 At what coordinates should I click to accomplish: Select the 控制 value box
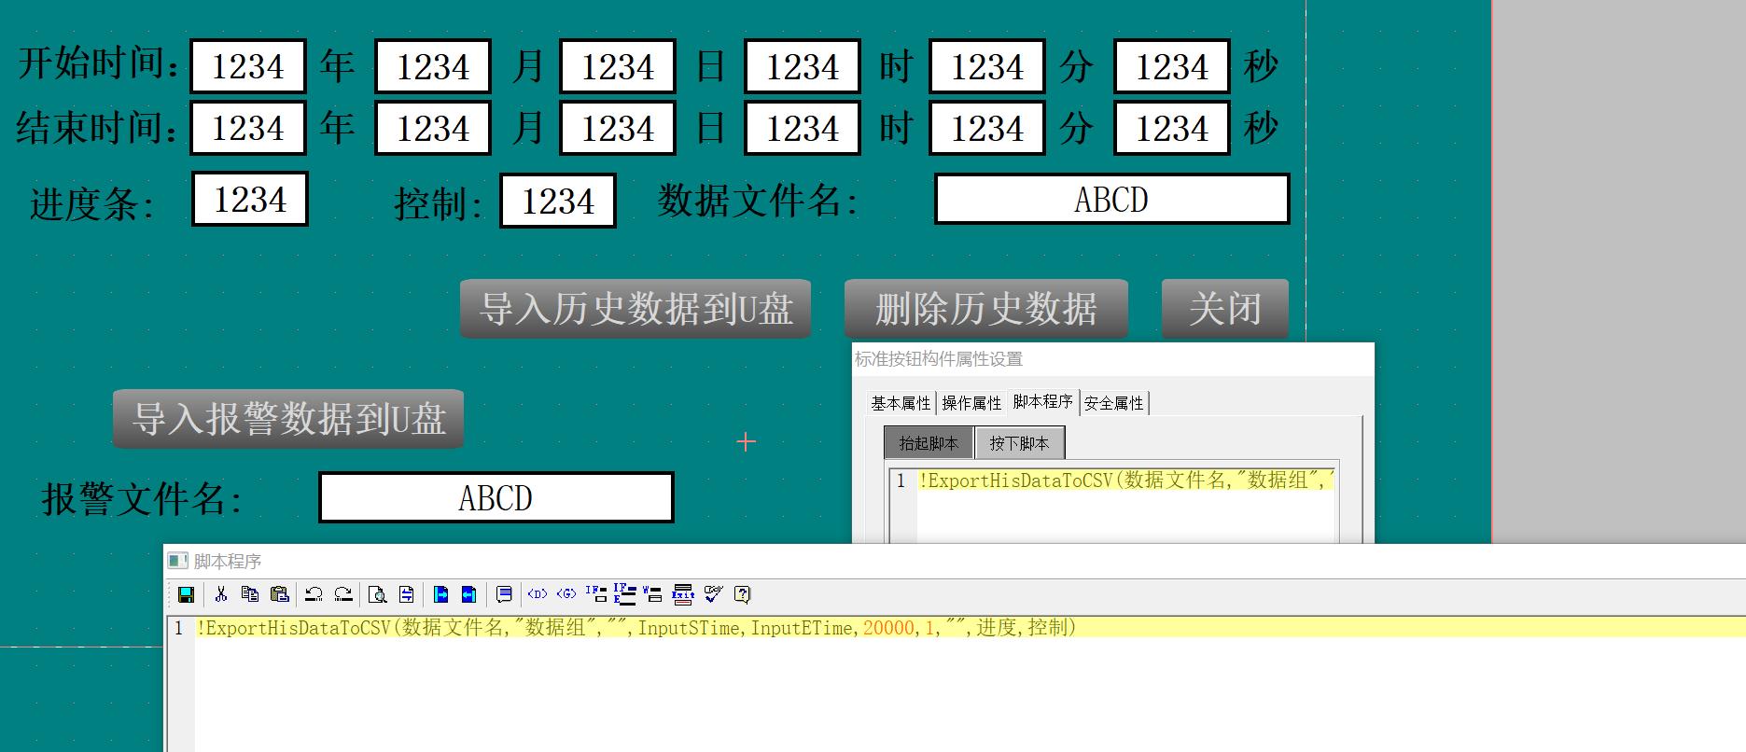[x=558, y=201]
